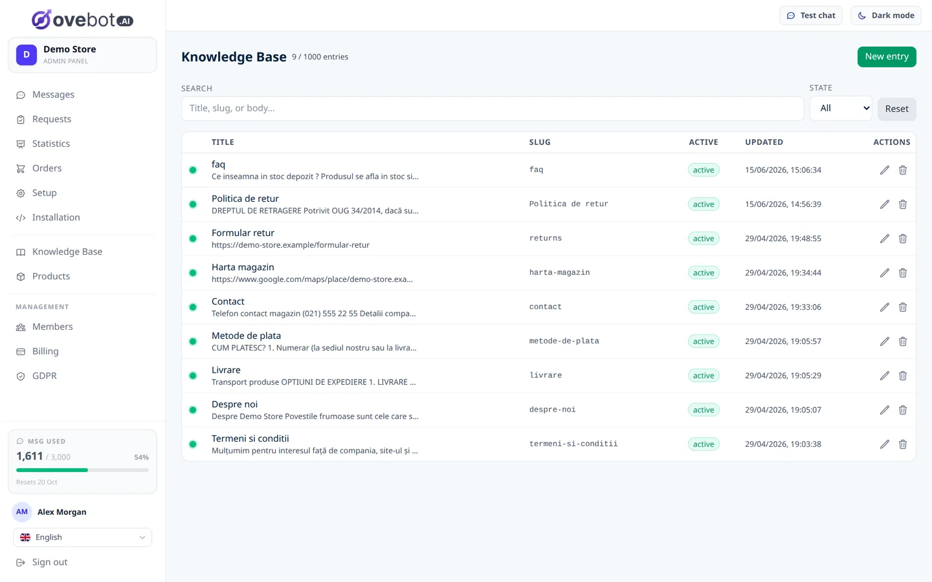Open the English language selector

pos(83,537)
